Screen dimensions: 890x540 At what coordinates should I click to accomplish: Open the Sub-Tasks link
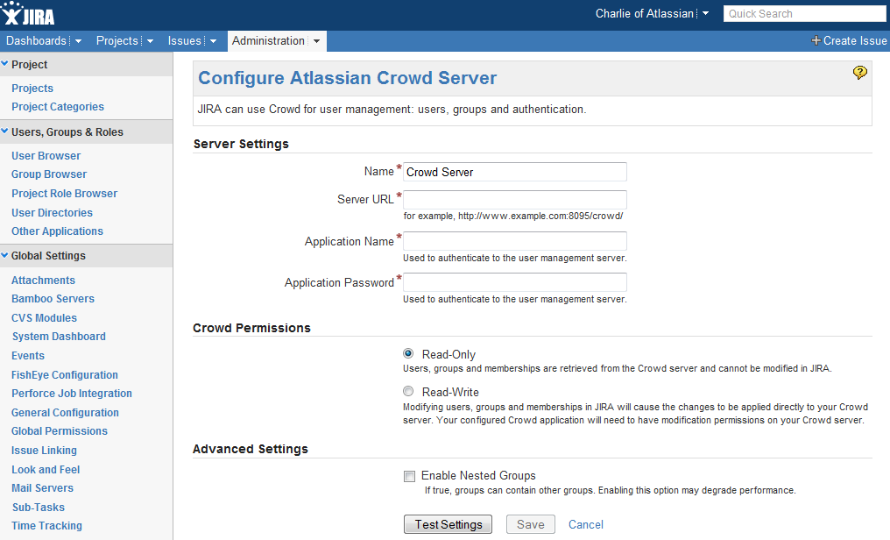pyautogui.click(x=39, y=507)
